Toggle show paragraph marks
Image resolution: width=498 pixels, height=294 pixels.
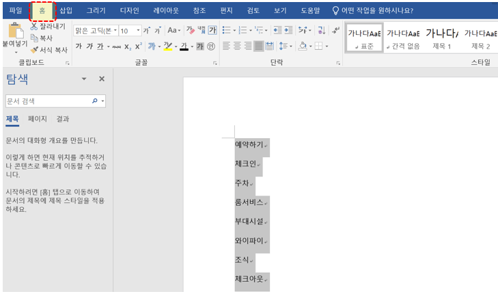click(x=335, y=30)
